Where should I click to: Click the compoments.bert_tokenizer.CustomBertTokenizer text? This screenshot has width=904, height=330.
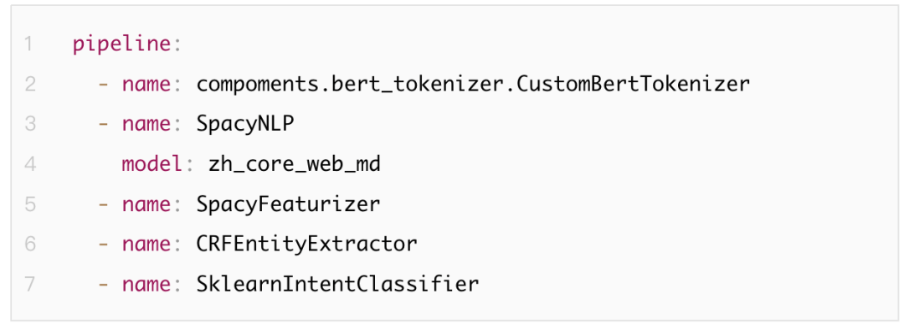click(473, 85)
